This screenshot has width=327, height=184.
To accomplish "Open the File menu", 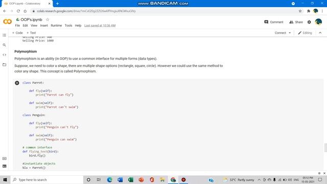I will 17,26.
